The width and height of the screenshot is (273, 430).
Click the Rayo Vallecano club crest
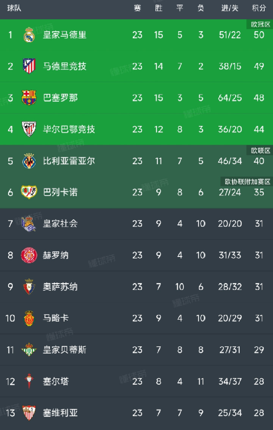(29, 192)
